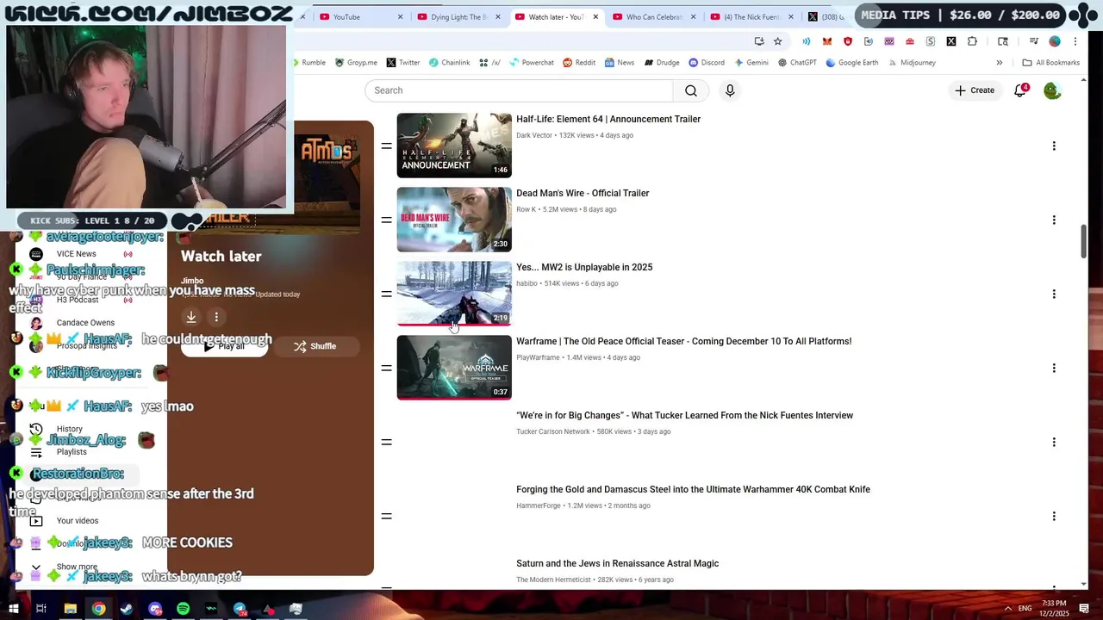Viewport: 1103px width, 620px height.
Task: Open the browser extensions puzzle icon
Action: coord(972,41)
